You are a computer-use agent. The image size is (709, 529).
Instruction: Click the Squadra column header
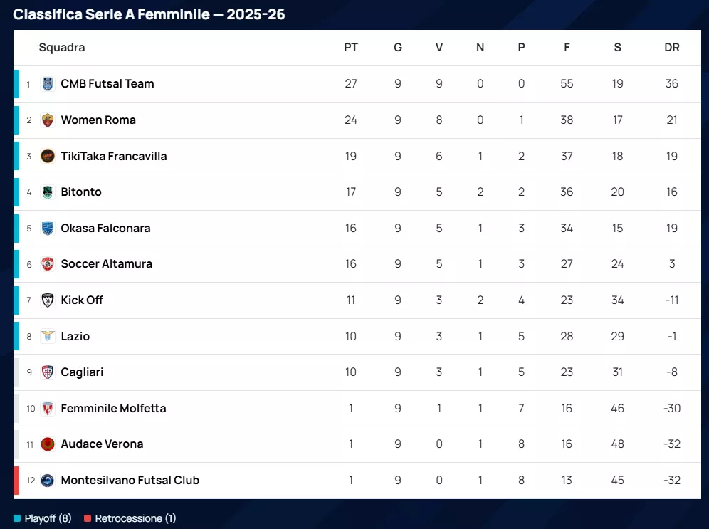click(x=62, y=48)
